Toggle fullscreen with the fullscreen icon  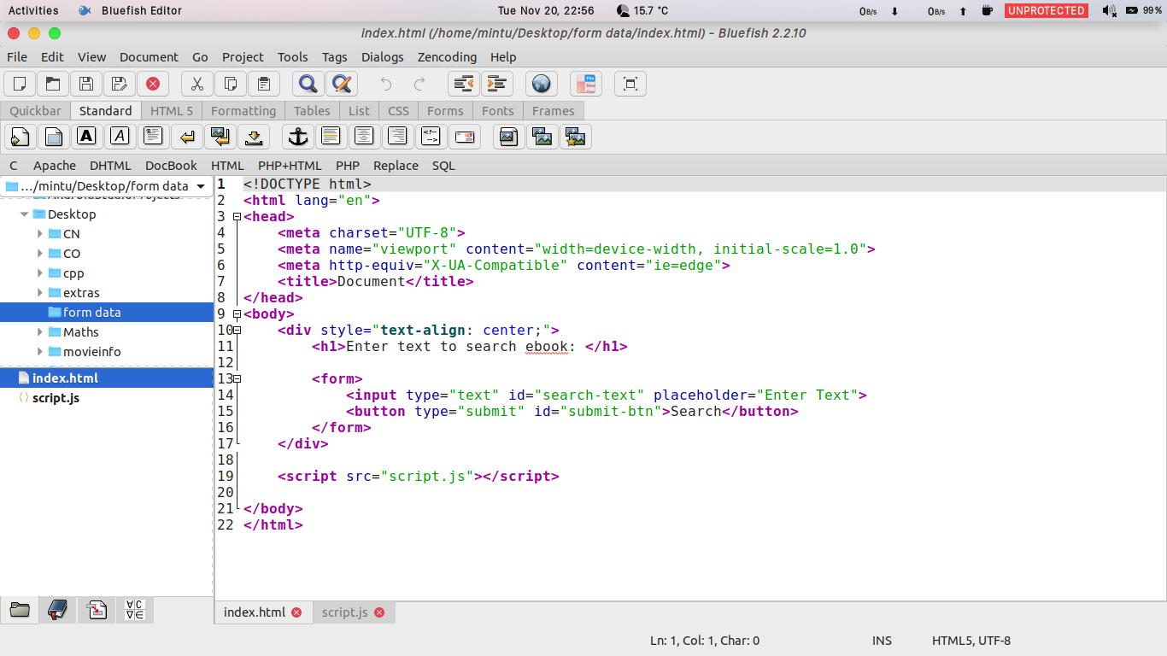(630, 84)
